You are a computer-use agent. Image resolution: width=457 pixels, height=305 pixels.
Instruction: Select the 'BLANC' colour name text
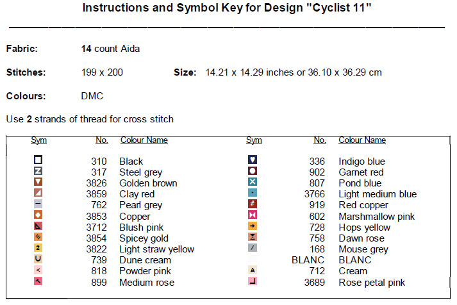pyautogui.click(x=354, y=260)
